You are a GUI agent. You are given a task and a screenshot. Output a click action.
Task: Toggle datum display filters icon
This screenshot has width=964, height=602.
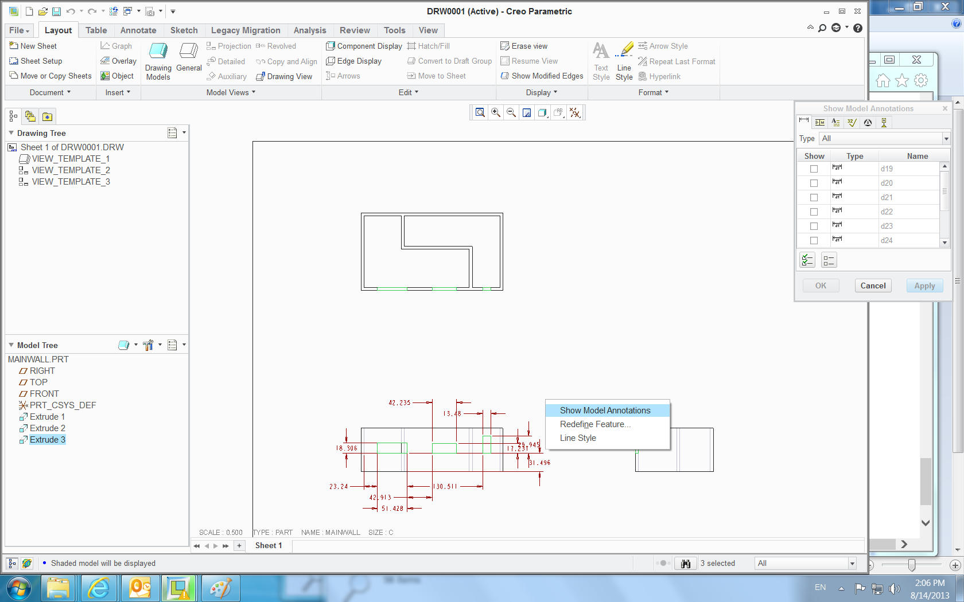point(574,113)
